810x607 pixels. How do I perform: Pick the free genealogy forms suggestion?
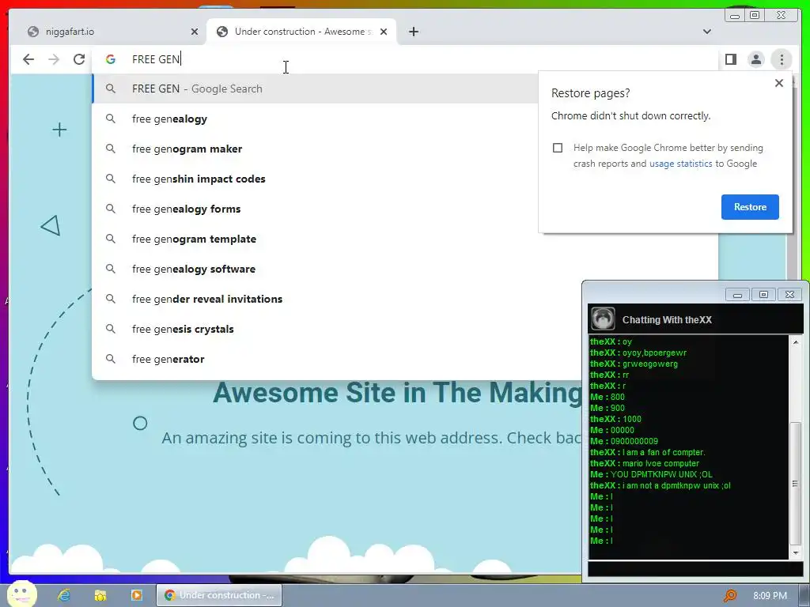315,209
